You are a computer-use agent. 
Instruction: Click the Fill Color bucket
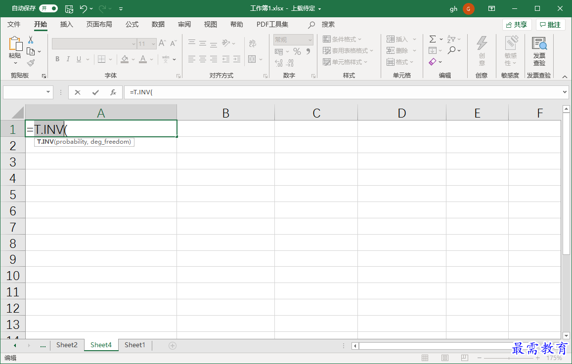[x=125, y=59]
